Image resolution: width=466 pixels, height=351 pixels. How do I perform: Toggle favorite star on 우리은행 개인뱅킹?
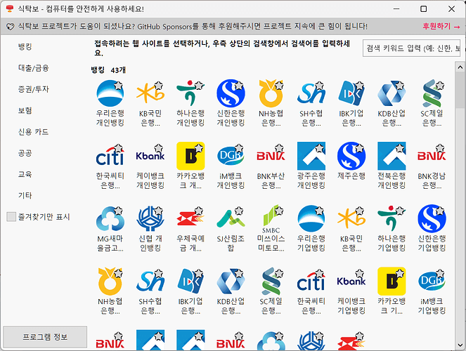click(118, 86)
